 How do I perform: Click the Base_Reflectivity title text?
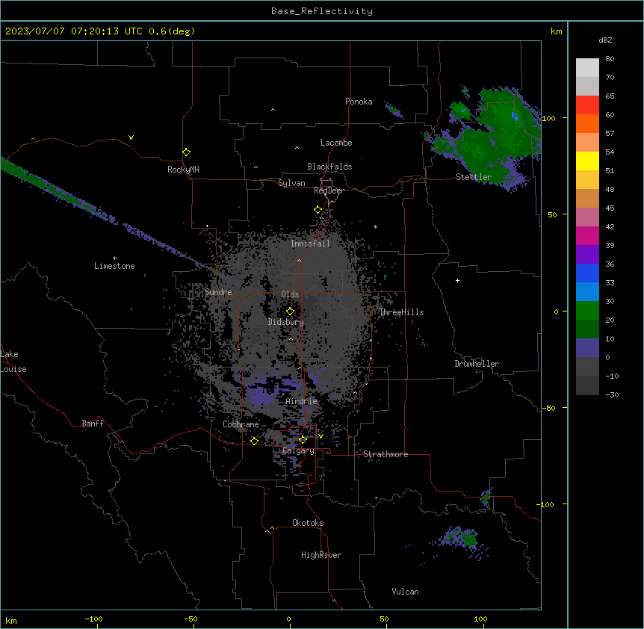point(322,11)
